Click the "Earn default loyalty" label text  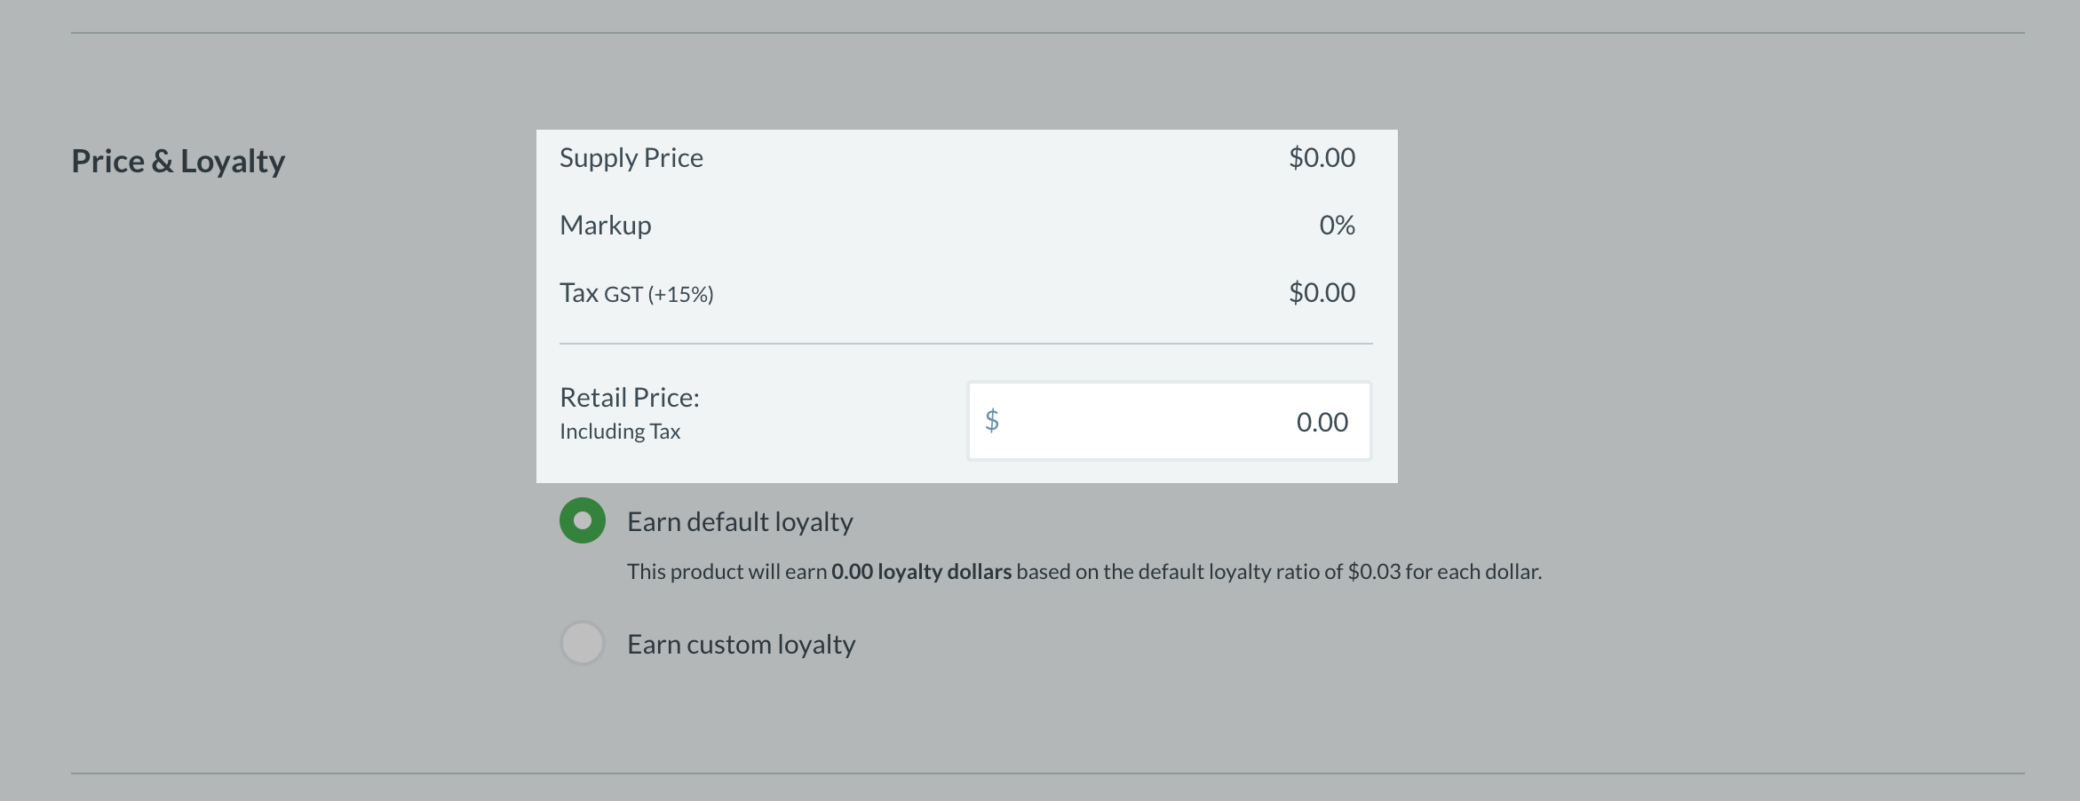[x=740, y=521]
